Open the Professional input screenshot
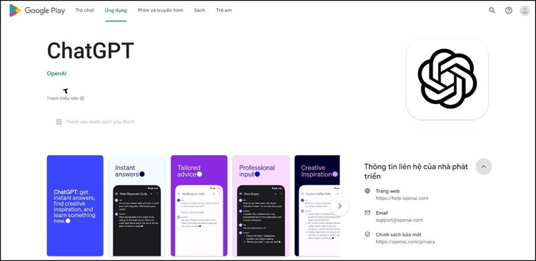Screen dimensions: 536x261 [x=261, y=205]
